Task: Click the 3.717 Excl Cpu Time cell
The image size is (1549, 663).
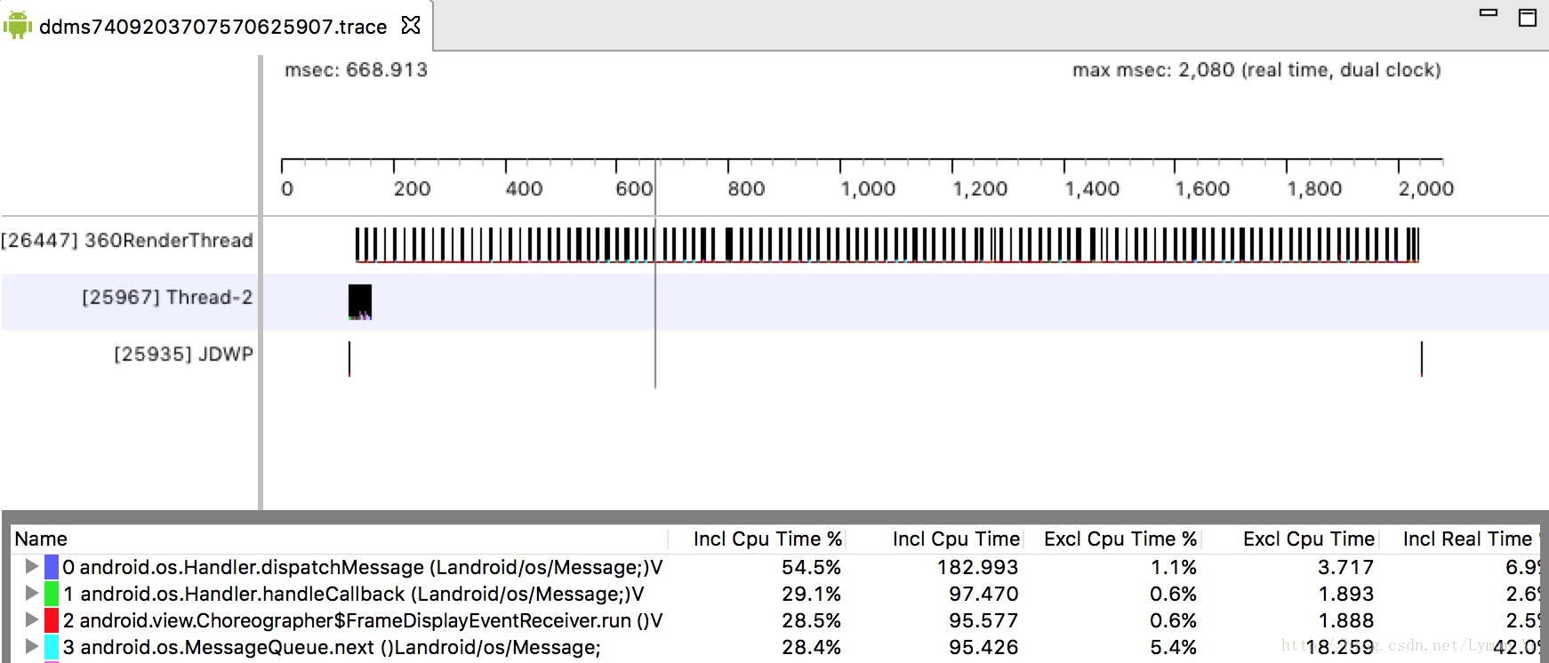Action: coord(1345,567)
